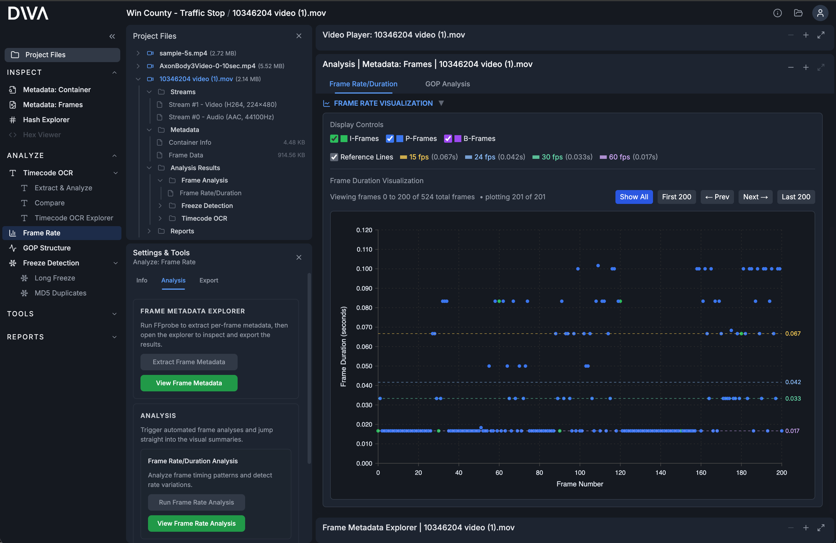
Task: Expand the TOOLS sidebar section
Action: click(114, 314)
